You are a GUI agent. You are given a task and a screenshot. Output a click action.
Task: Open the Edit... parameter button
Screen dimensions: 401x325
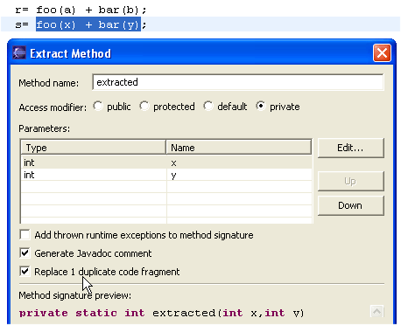coord(350,148)
